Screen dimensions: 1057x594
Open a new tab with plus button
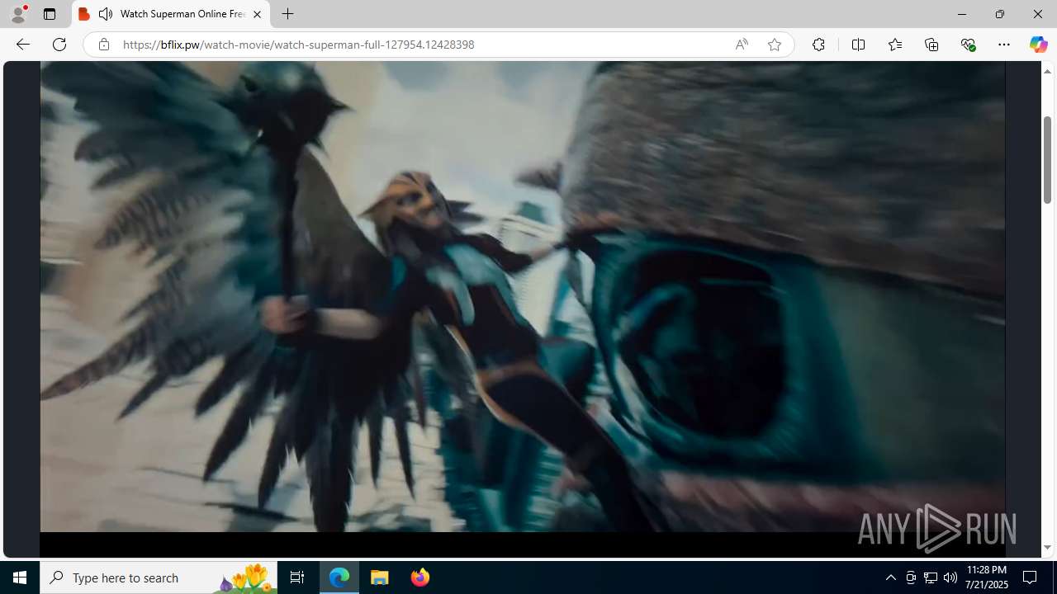pyautogui.click(x=287, y=14)
